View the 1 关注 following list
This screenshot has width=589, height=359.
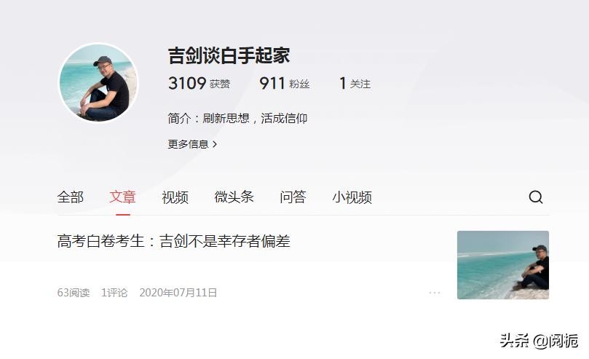(355, 83)
